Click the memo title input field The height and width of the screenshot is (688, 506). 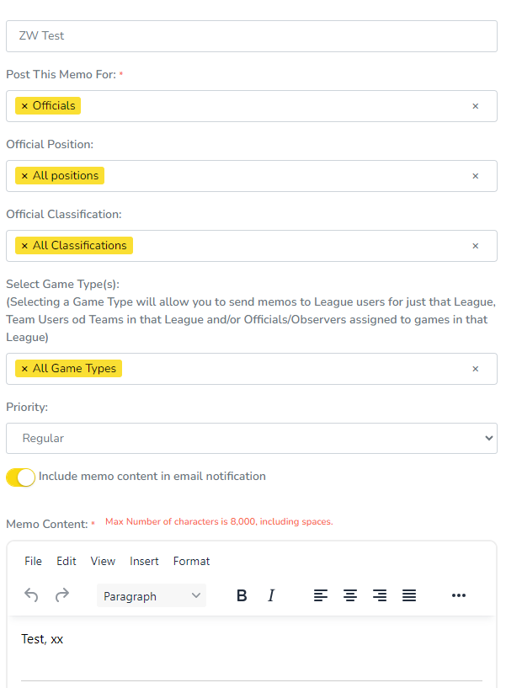tap(252, 36)
